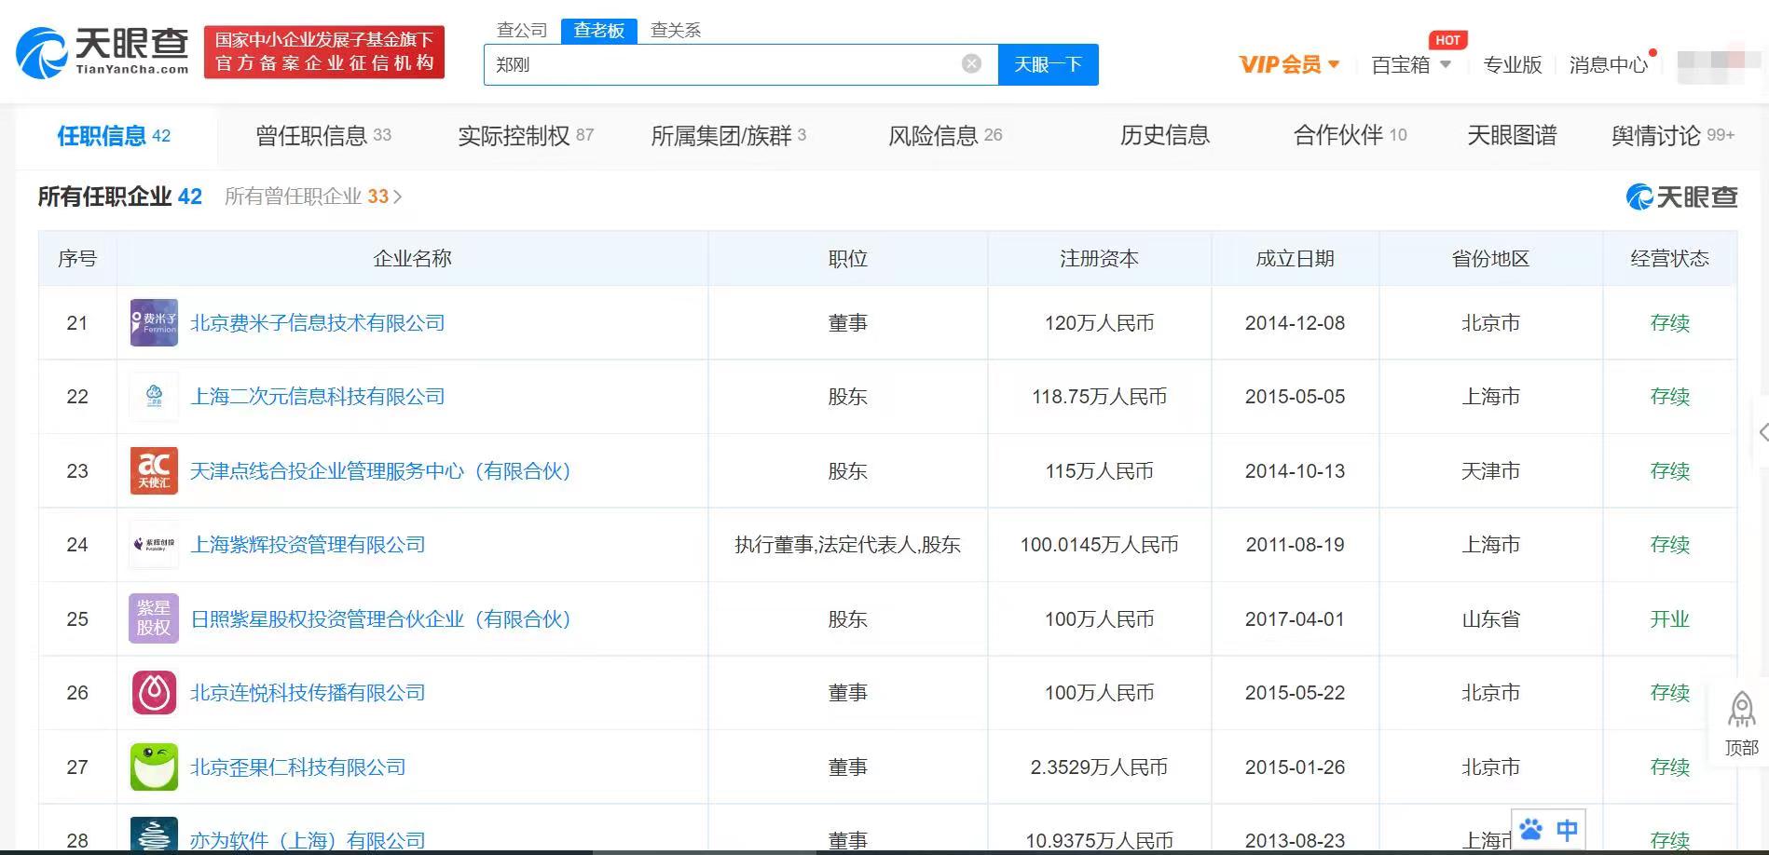The image size is (1769, 855).
Task: Open the 百宝箱 dropdown menu
Action: coord(1411,64)
